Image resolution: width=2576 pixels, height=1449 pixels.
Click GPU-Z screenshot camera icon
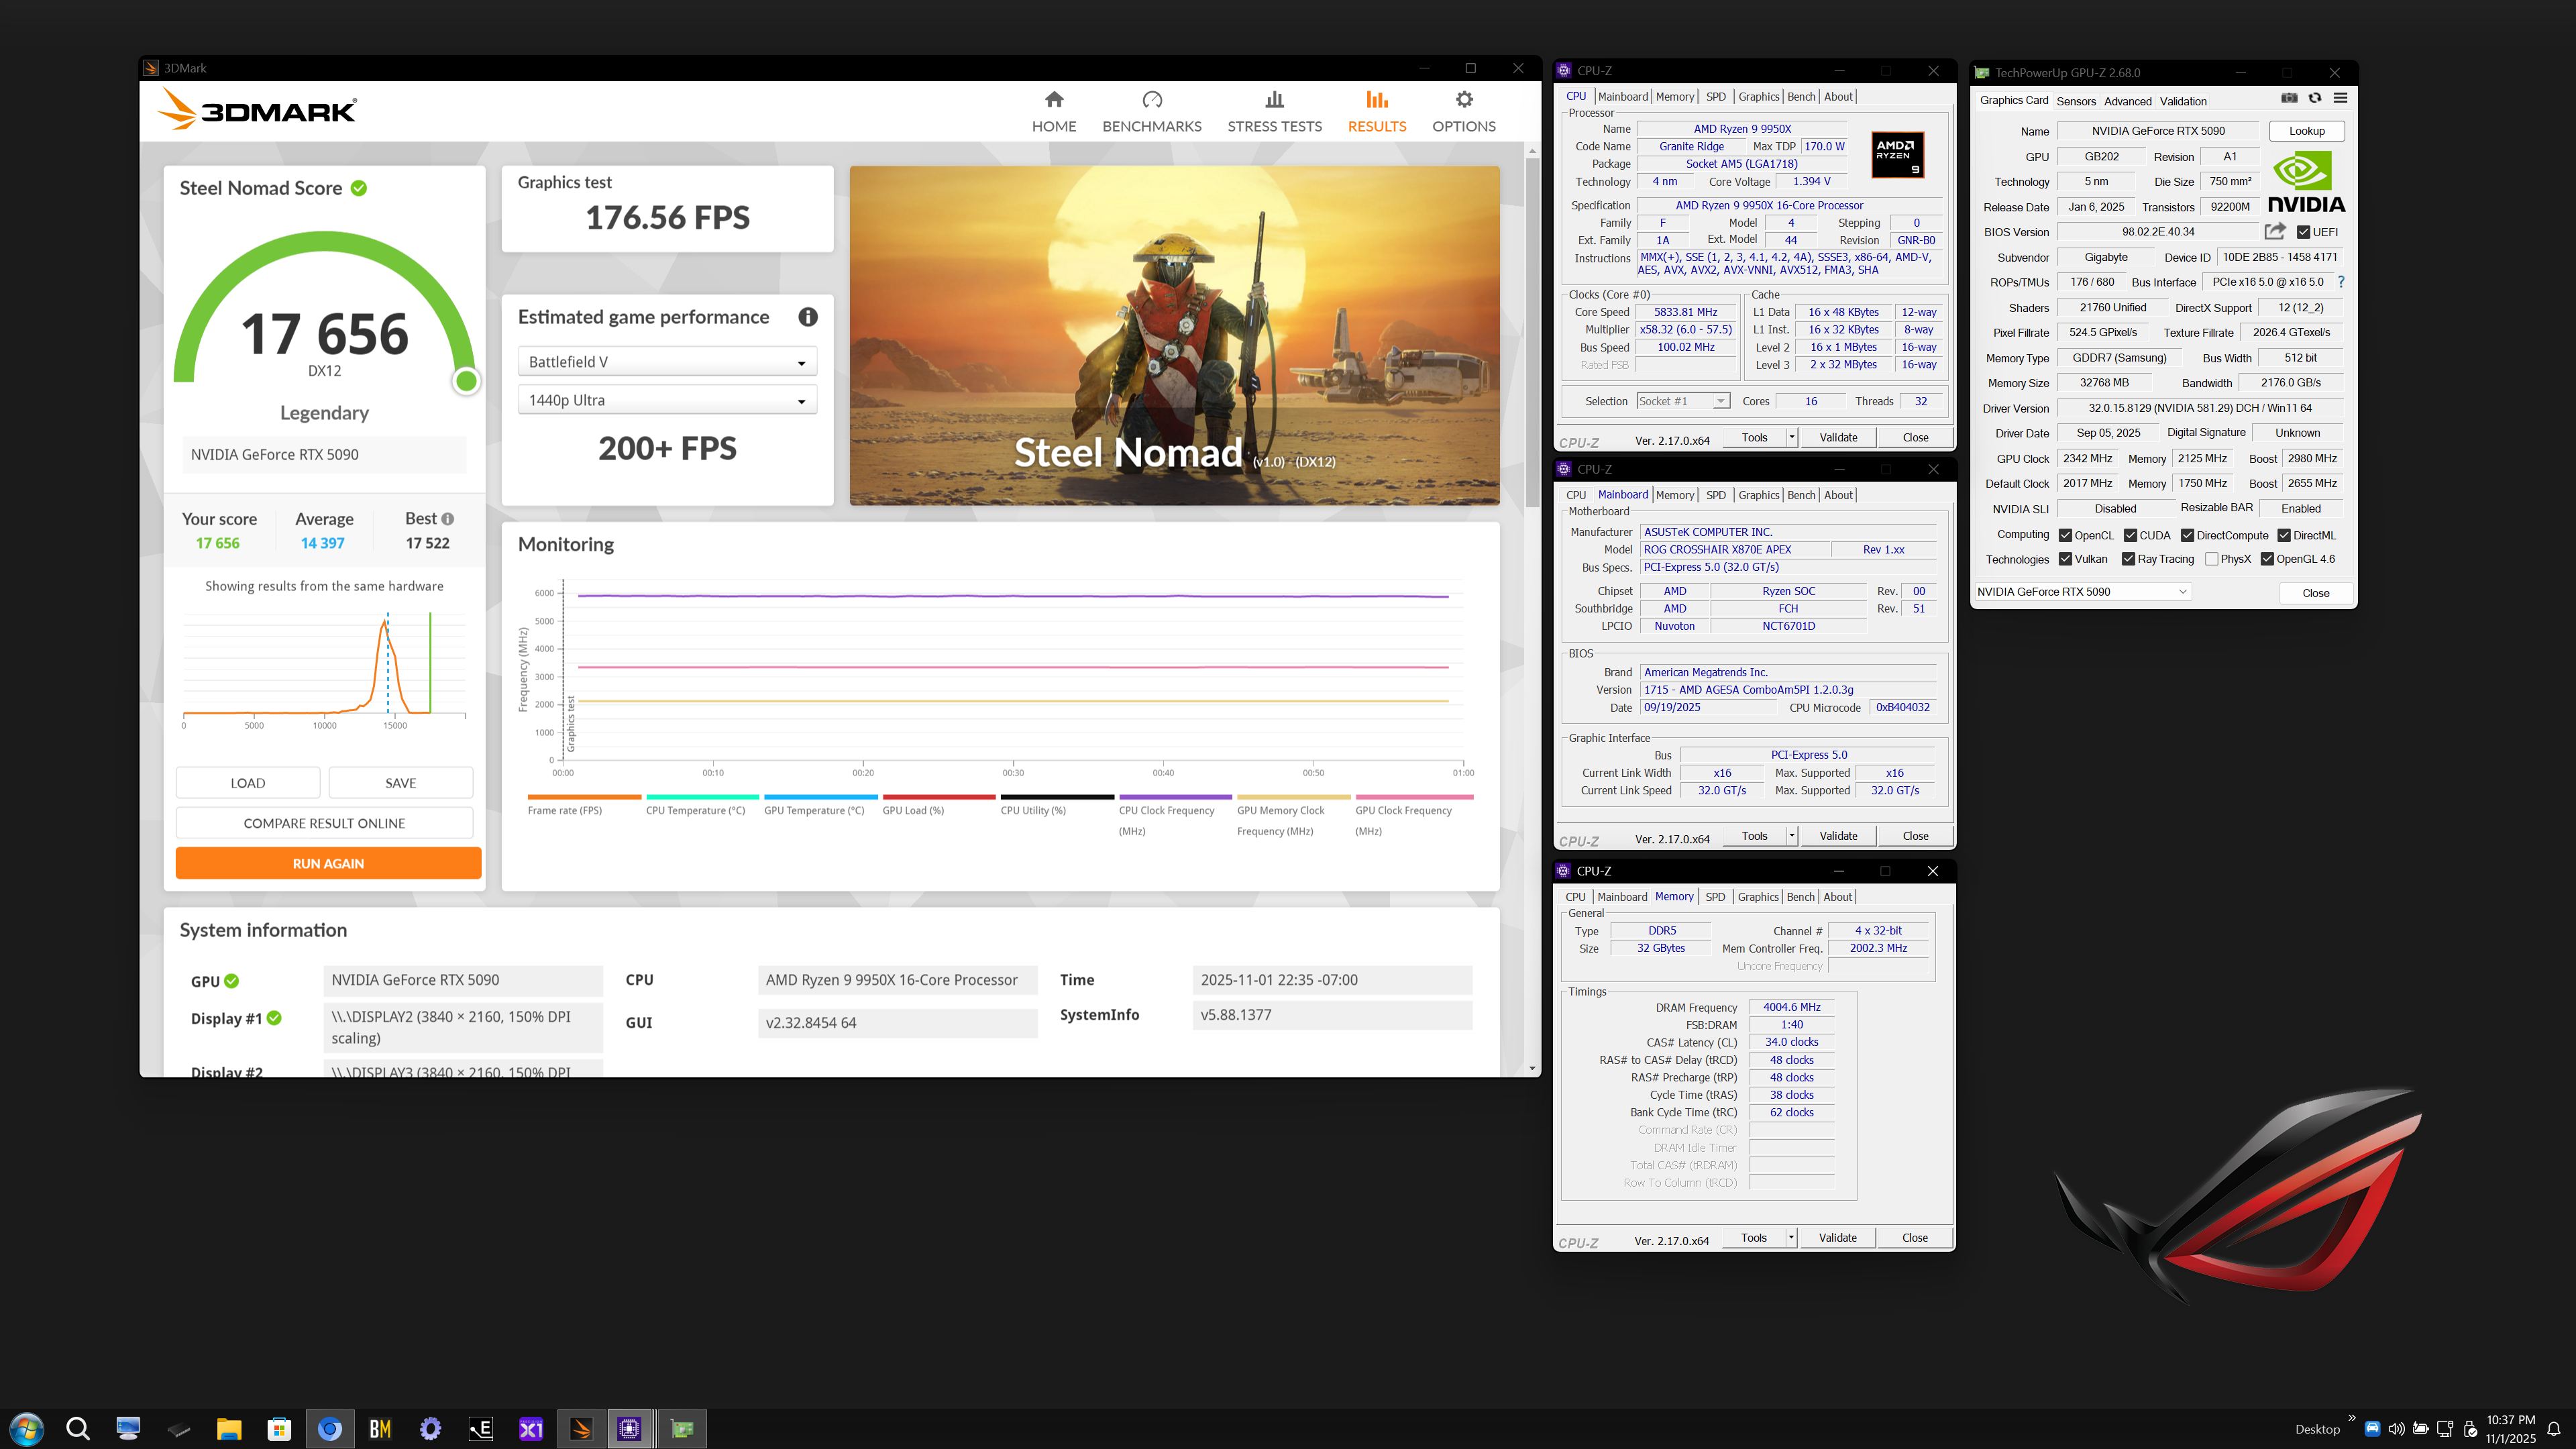(2289, 98)
